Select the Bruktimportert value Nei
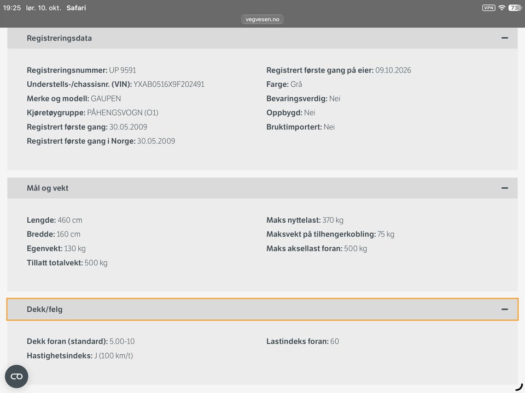Image resolution: width=525 pixels, height=393 pixels. (x=329, y=127)
